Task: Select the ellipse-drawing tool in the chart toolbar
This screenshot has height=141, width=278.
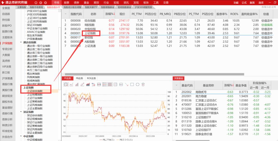Action: pos(137,85)
